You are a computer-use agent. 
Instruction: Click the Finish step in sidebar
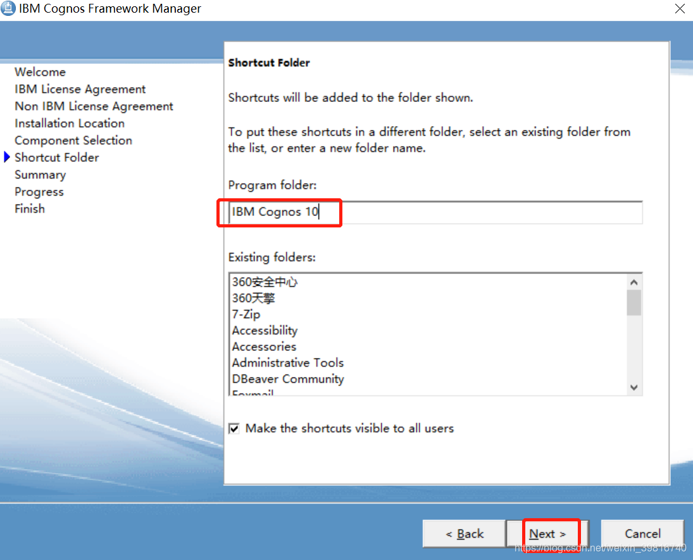[x=30, y=209]
